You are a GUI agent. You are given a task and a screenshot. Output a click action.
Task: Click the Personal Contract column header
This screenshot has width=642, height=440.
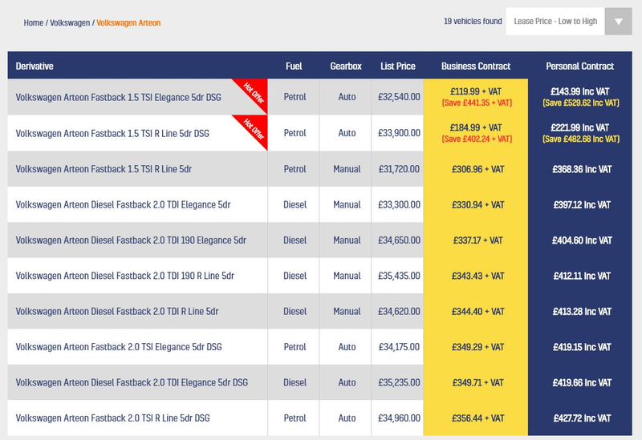click(579, 67)
